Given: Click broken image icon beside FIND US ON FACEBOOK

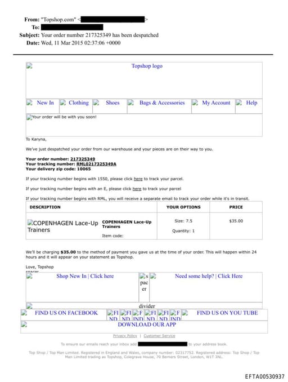Looking at the screenshot, I should (24, 313).
